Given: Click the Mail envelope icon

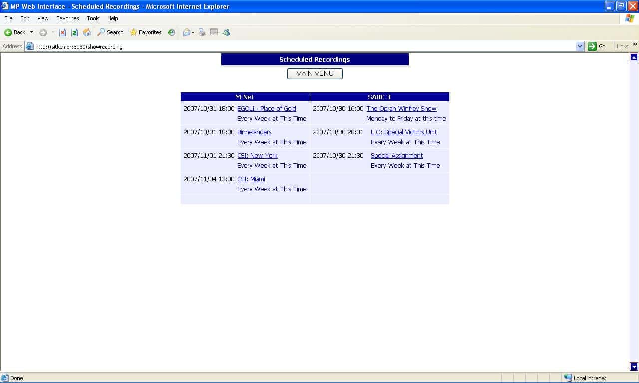Looking at the screenshot, I should (186, 32).
